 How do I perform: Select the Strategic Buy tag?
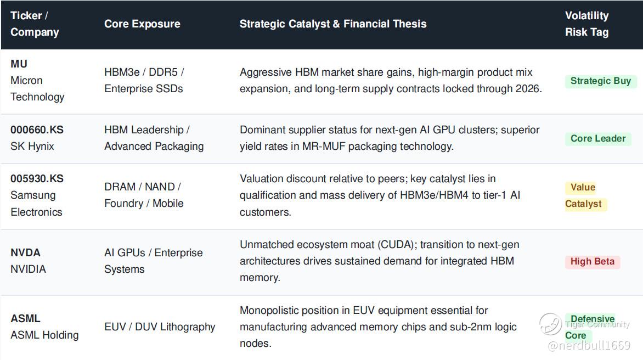[x=600, y=81]
